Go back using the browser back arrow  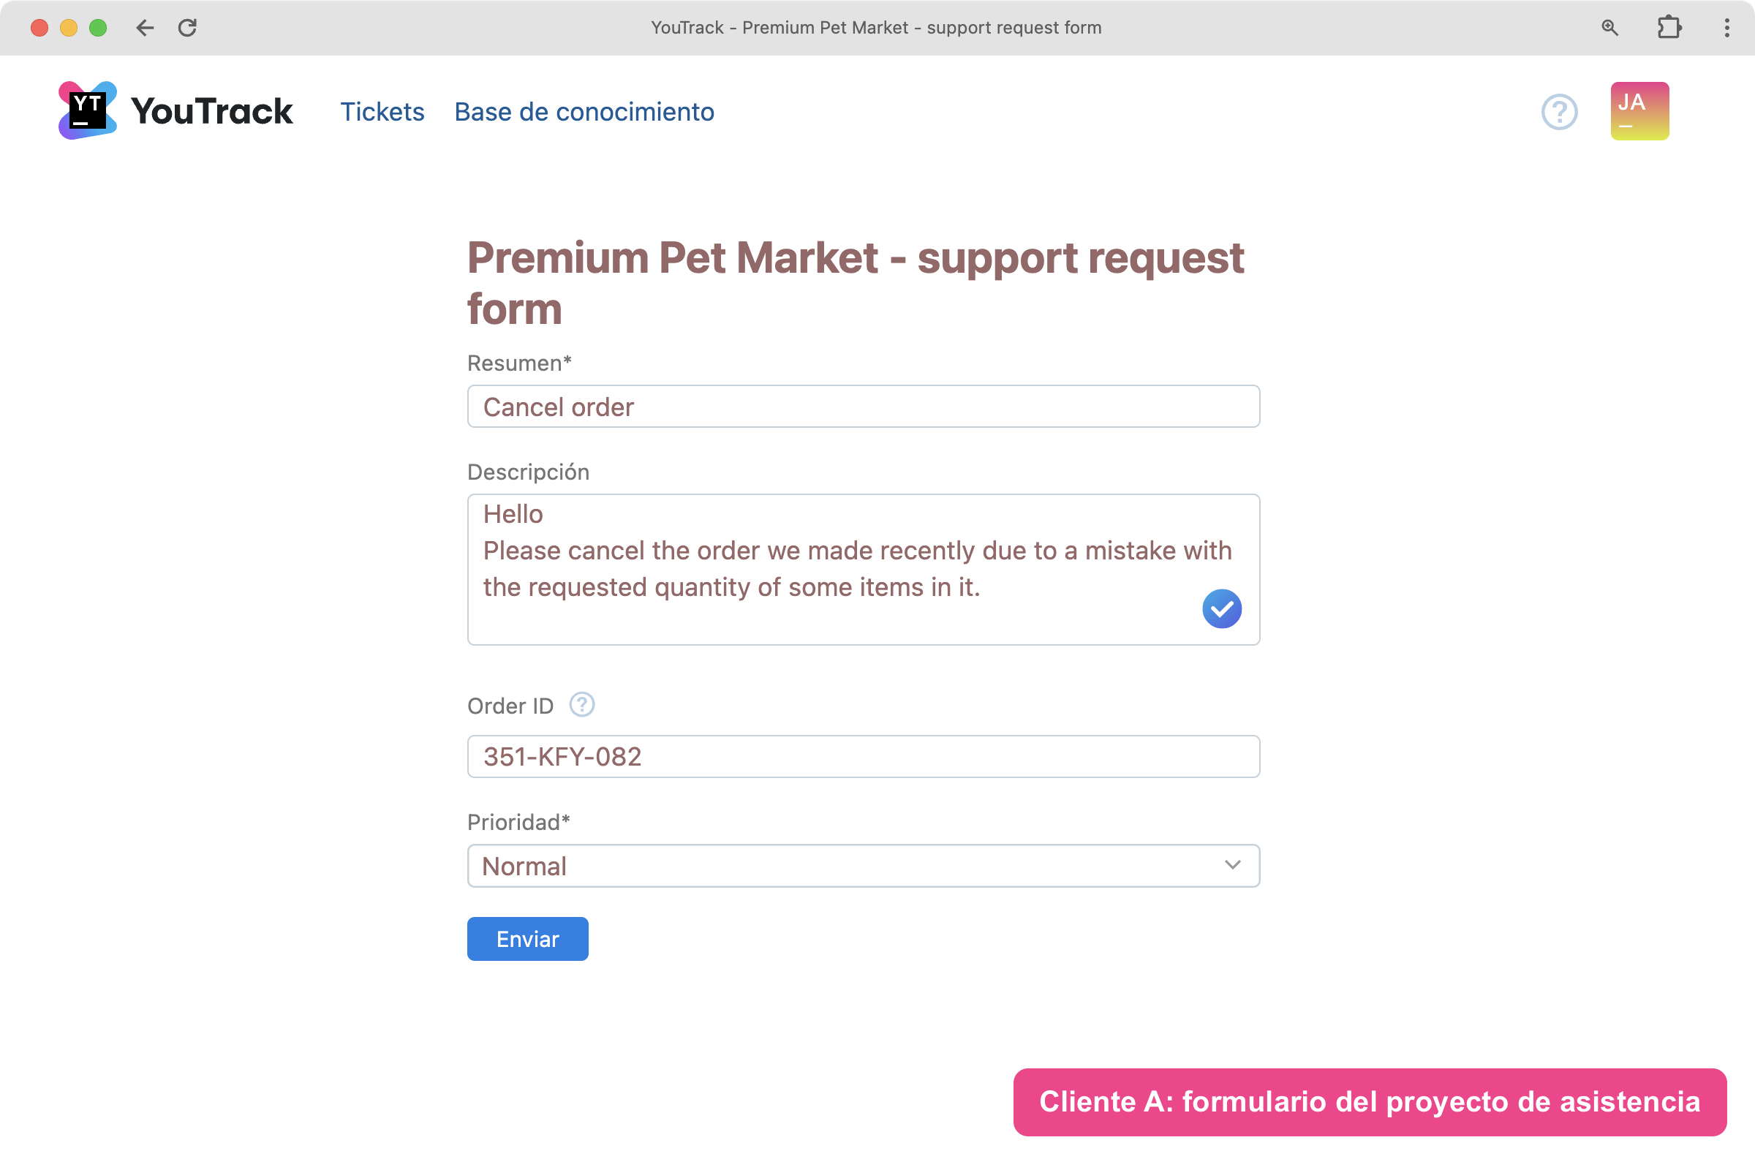tap(145, 28)
